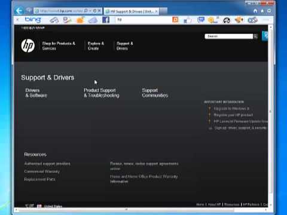Image resolution: width=287 pixels, height=215 pixels.
Task: Open the Shop for Products & Services menu
Action: coord(59,46)
